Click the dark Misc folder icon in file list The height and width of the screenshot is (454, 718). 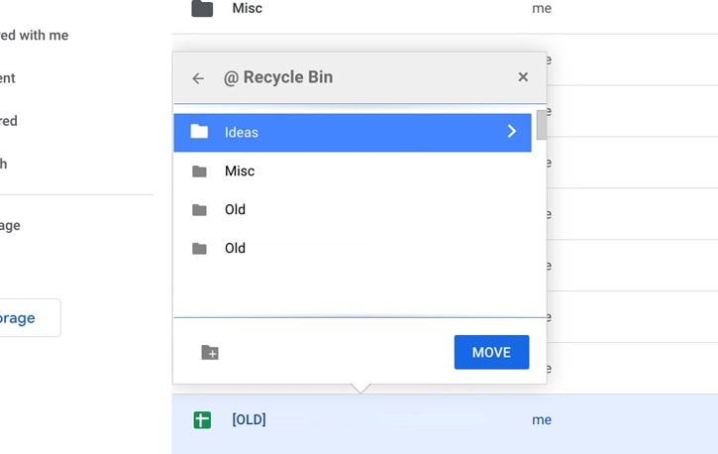202,8
